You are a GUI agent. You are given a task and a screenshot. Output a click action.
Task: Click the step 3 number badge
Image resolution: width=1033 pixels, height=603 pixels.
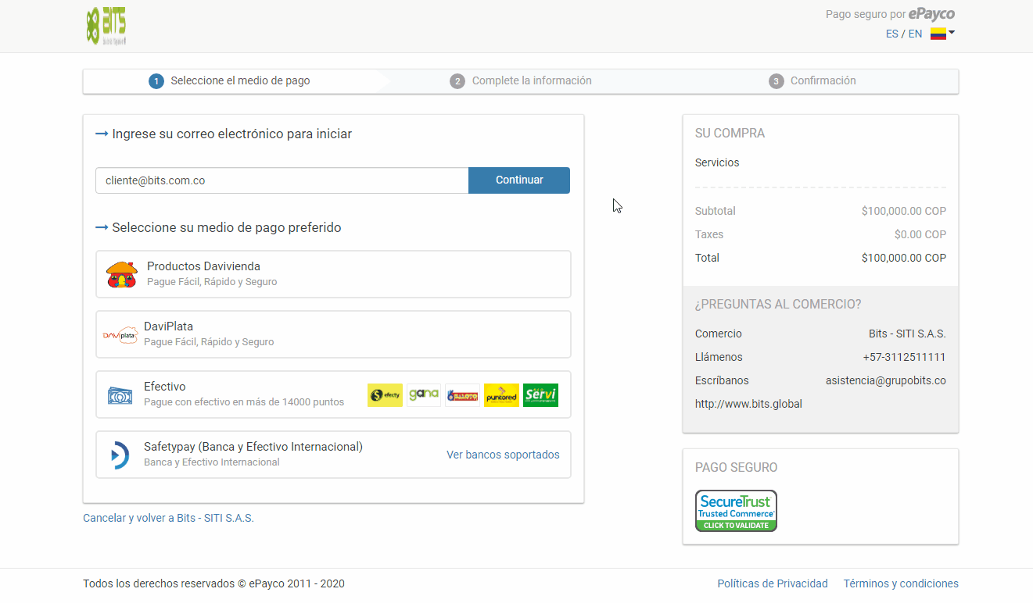click(x=777, y=81)
